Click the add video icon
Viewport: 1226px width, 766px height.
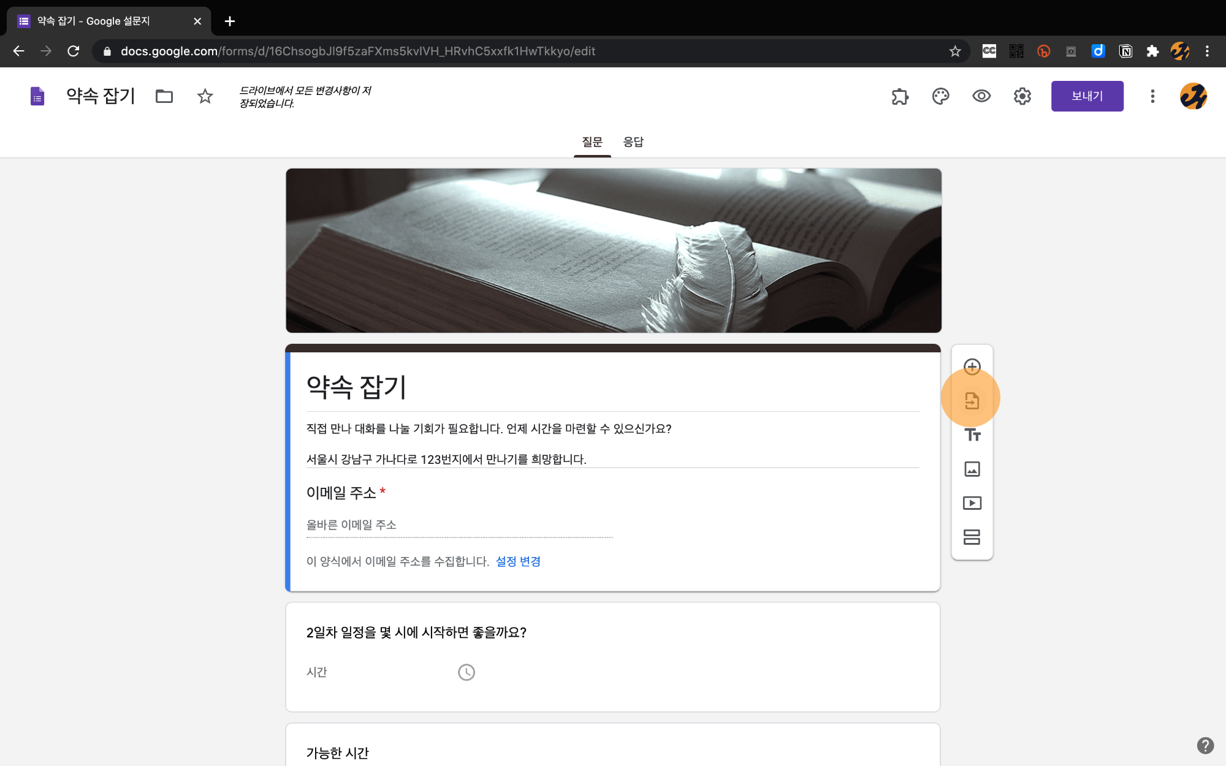click(972, 503)
